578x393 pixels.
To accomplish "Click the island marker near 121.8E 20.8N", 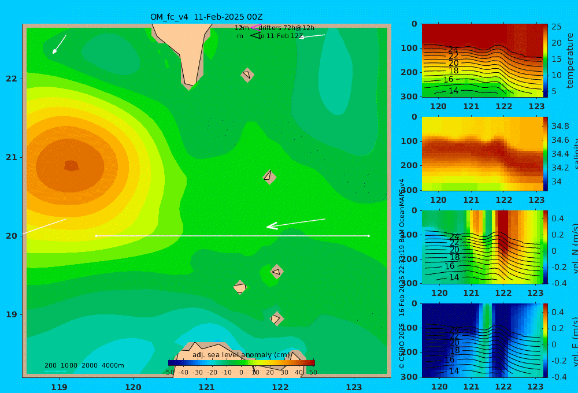I will tap(269, 177).
